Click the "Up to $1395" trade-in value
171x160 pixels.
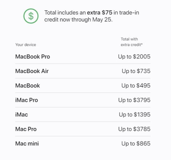coord(135,114)
